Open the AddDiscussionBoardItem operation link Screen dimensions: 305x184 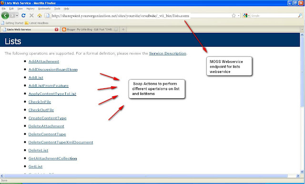coord(53,70)
